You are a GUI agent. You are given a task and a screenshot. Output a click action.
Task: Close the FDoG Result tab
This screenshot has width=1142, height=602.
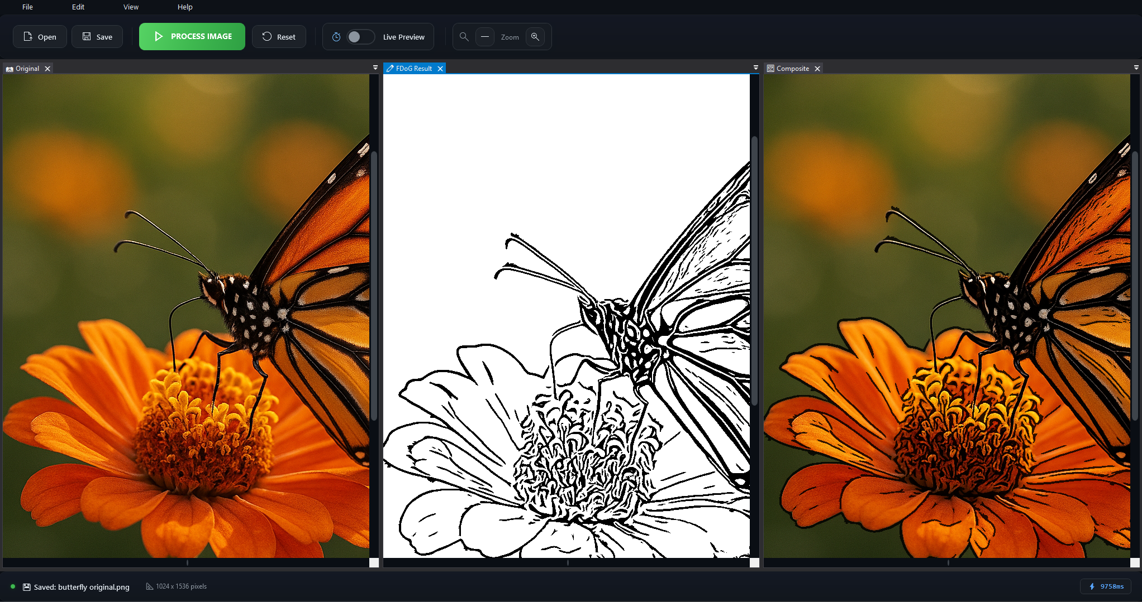point(440,69)
